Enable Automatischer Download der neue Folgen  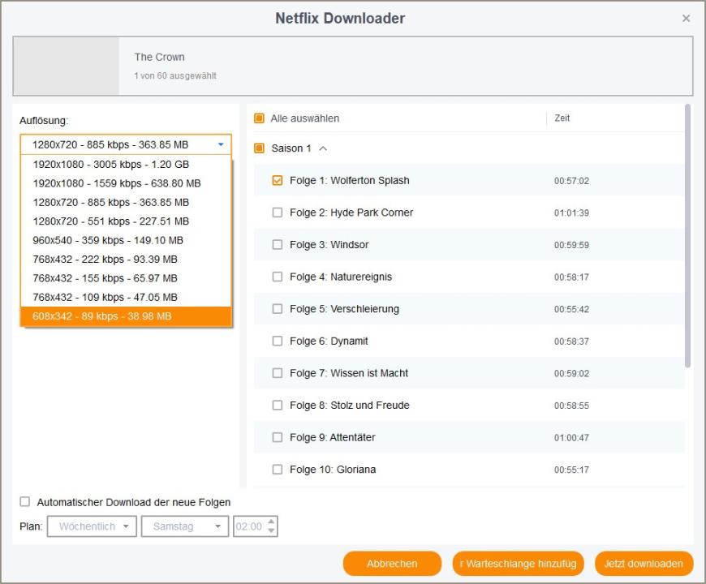click(x=25, y=502)
